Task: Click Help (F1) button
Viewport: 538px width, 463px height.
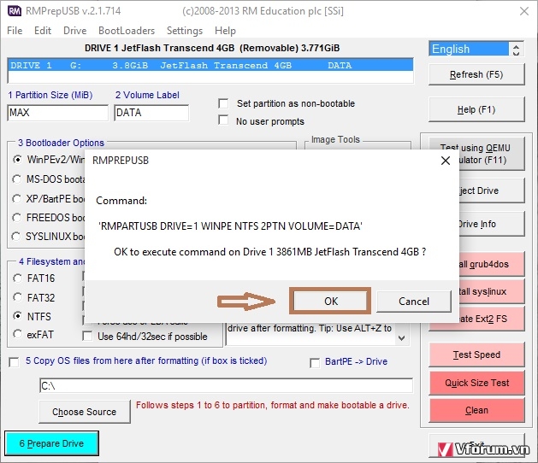Action: (x=476, y=109)
